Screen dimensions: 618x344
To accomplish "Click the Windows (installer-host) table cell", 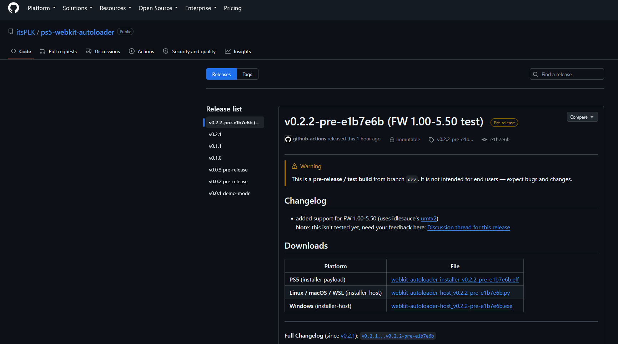I will 336,306.
